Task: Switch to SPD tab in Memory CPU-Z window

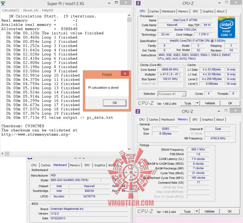Action: point(195,120)
